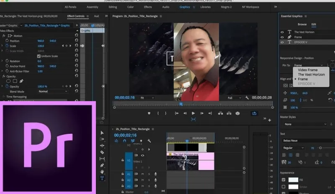Viewport: 335px width, 194px height.
Task: Switch to the Effects workspace
Action: [x=148, y=7]
